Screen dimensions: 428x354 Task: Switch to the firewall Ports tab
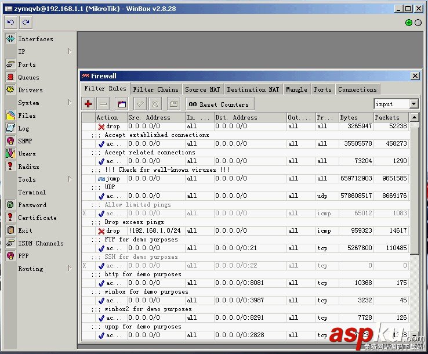click(x=322, y=89)
